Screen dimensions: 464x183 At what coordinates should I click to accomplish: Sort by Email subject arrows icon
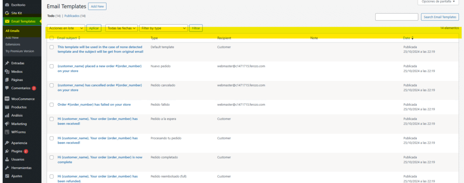79,38
